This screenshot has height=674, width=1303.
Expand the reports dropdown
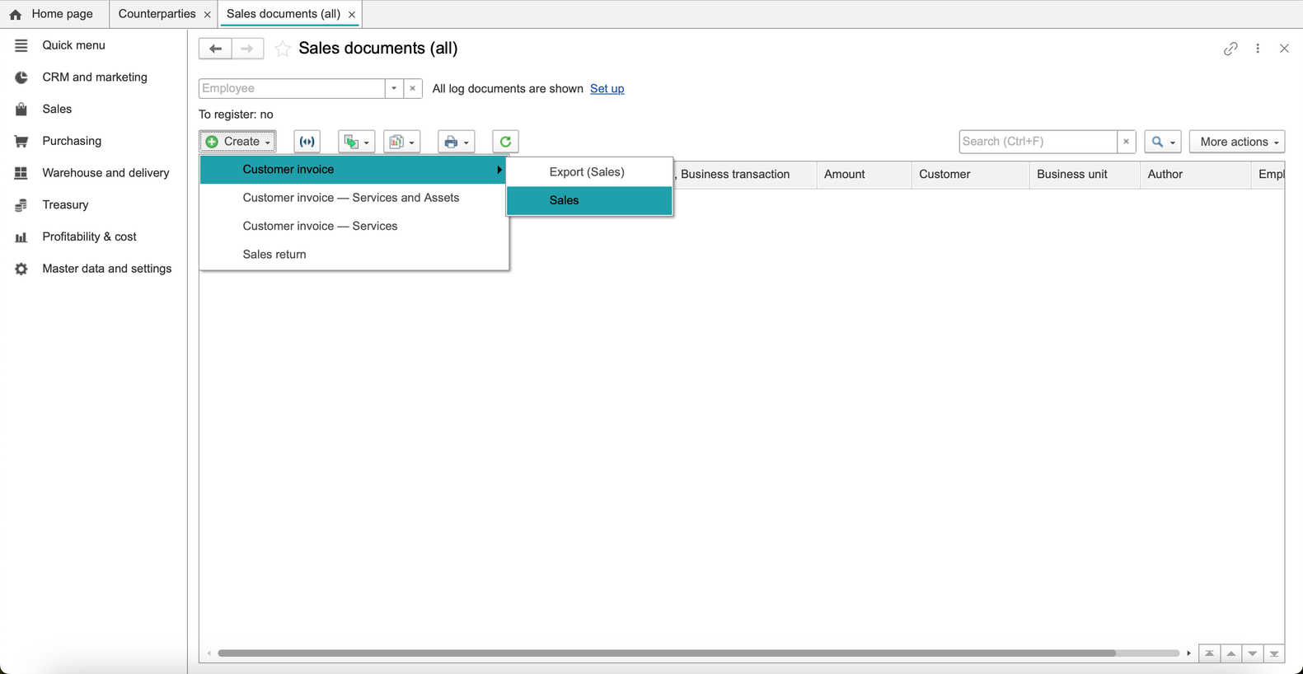tap(402, 142)
